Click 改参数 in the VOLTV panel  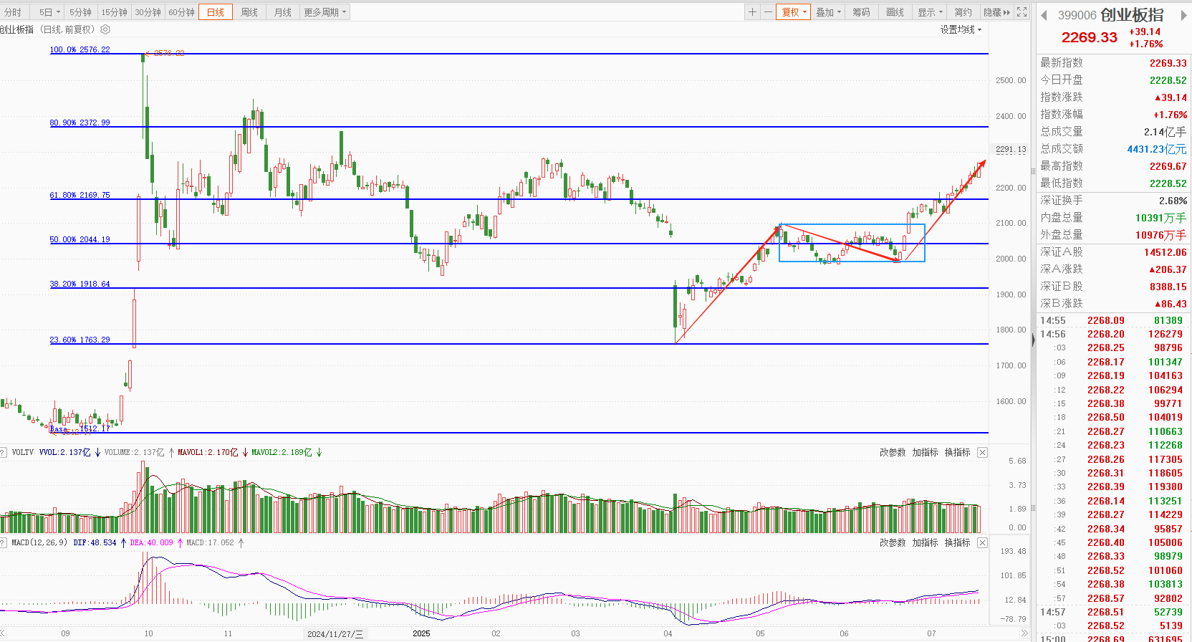(893, 453)
